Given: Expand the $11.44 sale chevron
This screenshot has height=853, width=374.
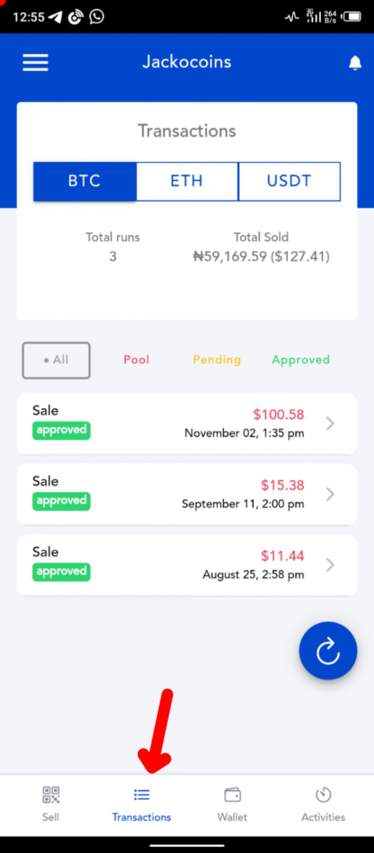Looking at the screenshot, I should (x=330, y=565).
